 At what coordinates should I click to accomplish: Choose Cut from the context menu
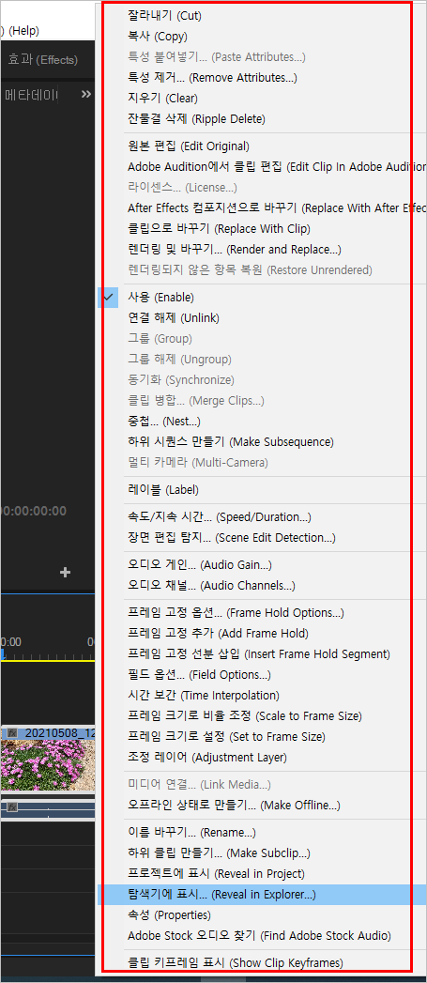pyautogui.click(x=262, y=16)
